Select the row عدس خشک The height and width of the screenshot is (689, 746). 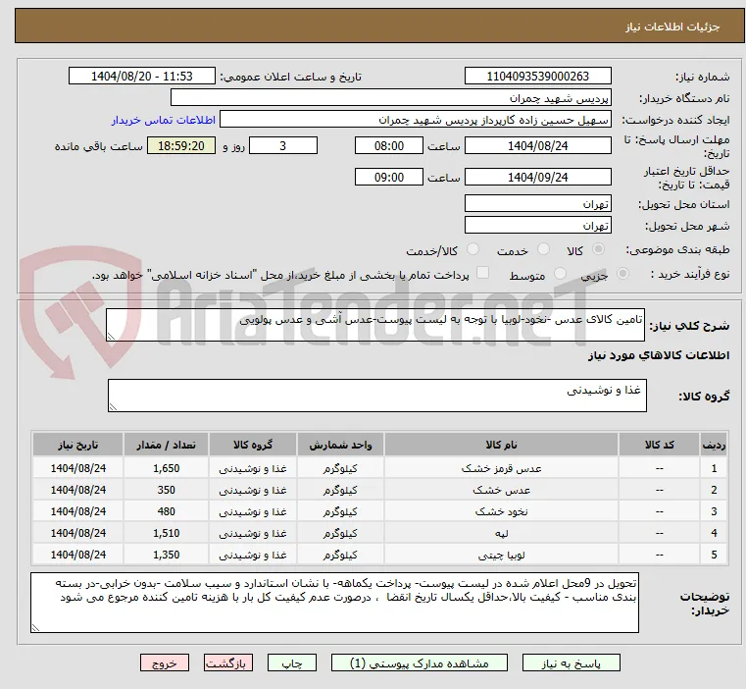click(x=380, y=490)
